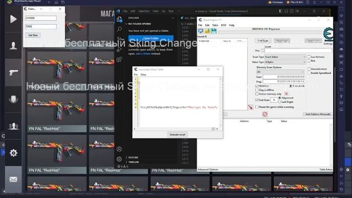Toggle the CopyOnWrite checkbox
Viewport: 352px width, 198px height.
(x=257, y=90)
